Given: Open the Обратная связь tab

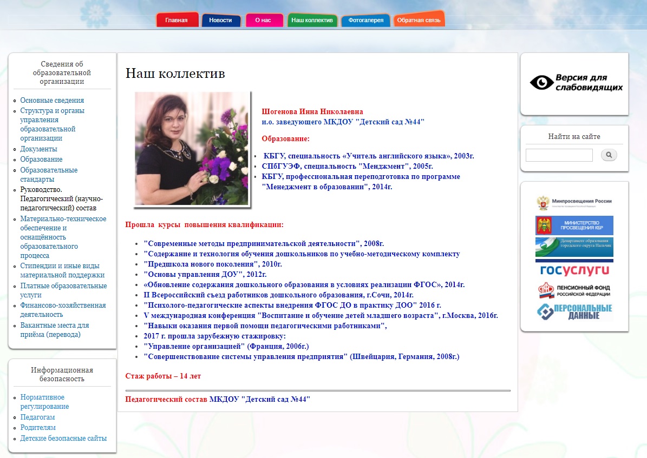Looking at the screenshot, I should pos(419,21).
